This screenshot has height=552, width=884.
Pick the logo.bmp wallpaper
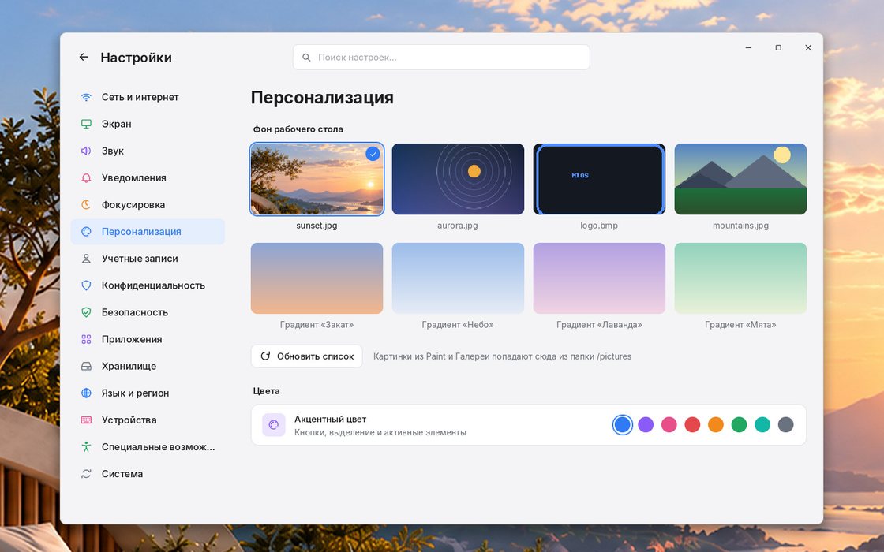(599, 179)
